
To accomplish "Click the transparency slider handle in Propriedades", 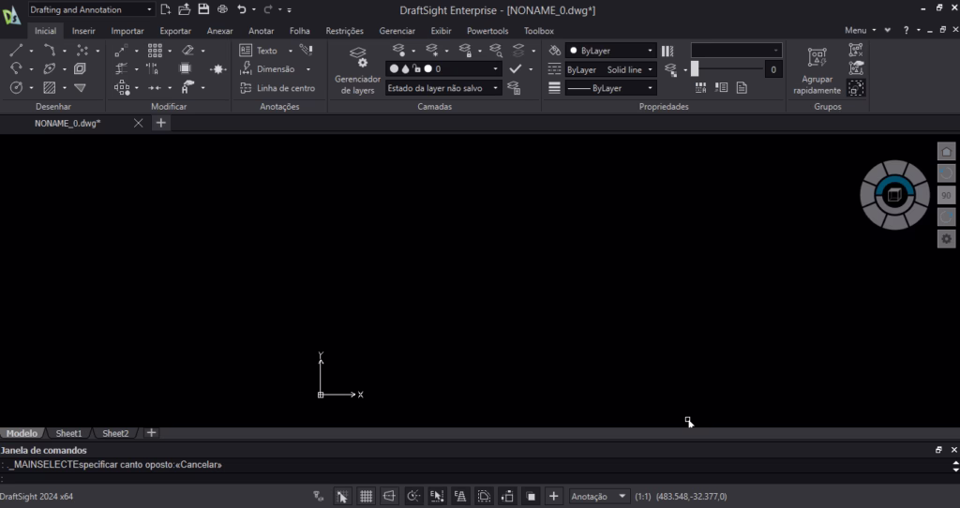I will pyautogui.click(x=695, y=69).
